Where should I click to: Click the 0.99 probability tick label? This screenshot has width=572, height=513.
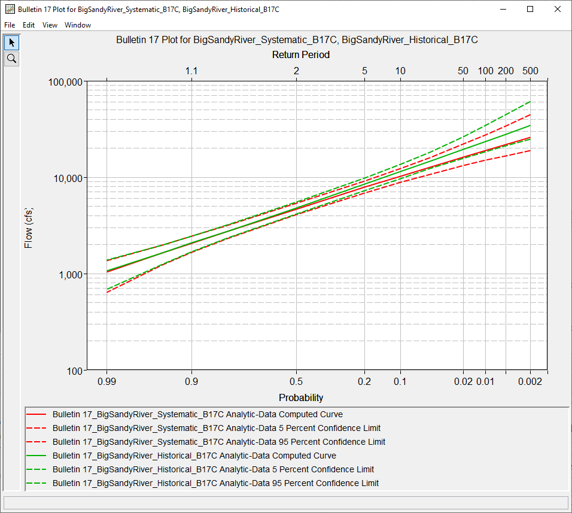click(107, 382)
